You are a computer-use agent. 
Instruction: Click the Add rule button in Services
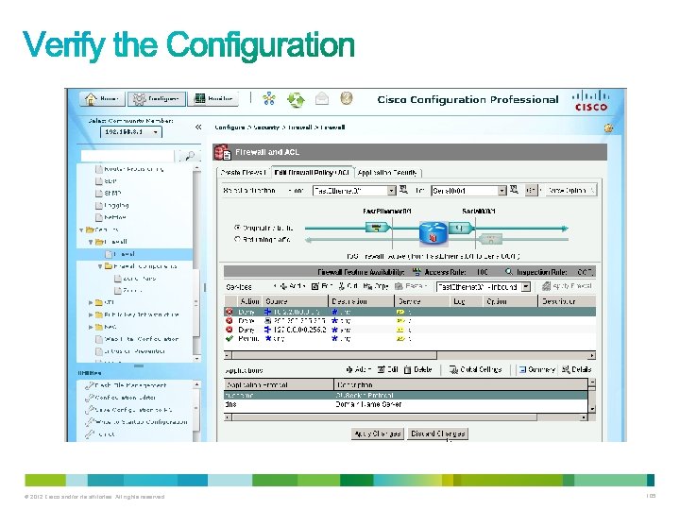tap(292, 286)
